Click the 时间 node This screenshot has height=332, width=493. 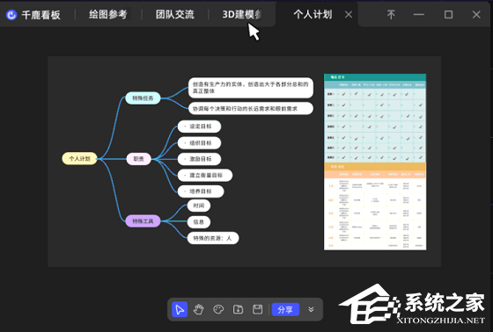(199, 206)
